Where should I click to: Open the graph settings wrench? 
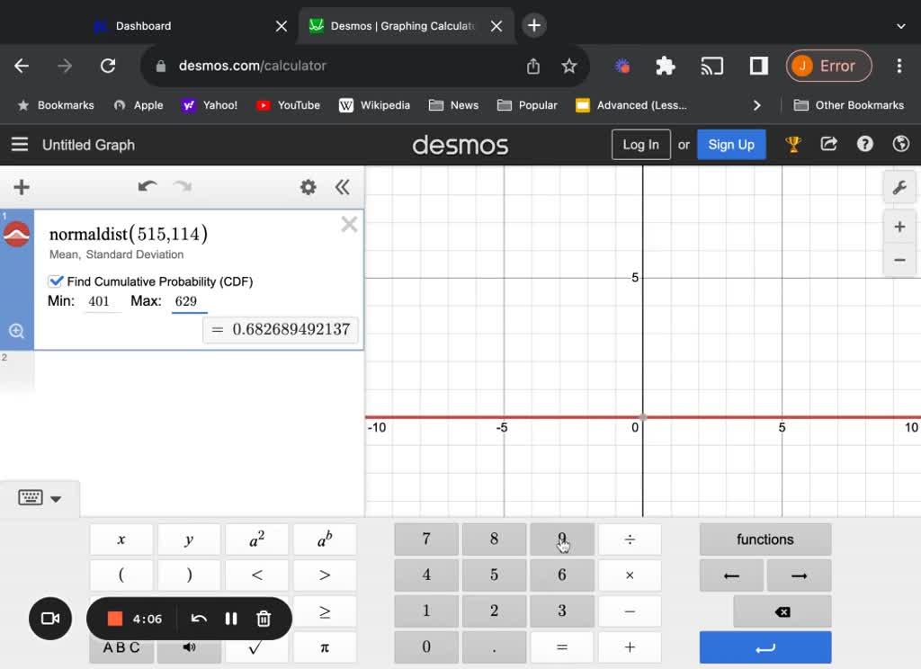(x=899, y=188)
